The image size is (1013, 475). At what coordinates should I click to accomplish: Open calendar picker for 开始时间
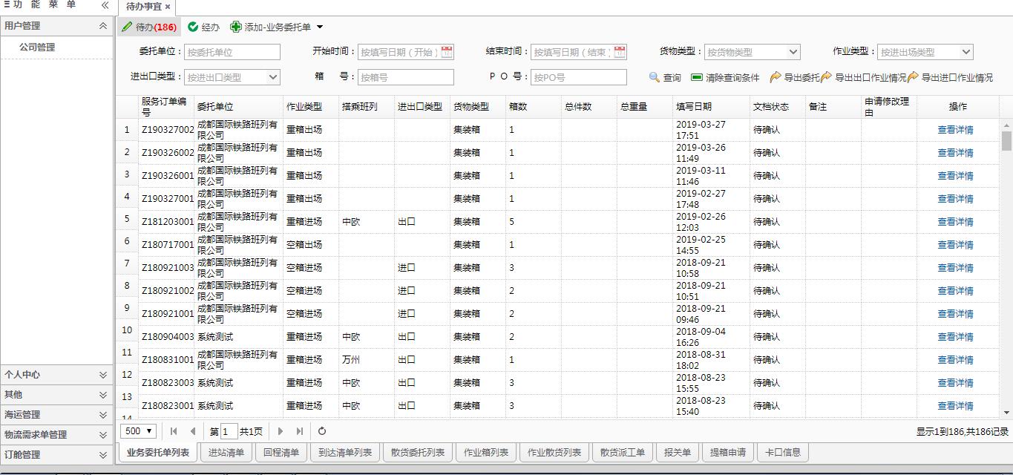coord(447,52)
